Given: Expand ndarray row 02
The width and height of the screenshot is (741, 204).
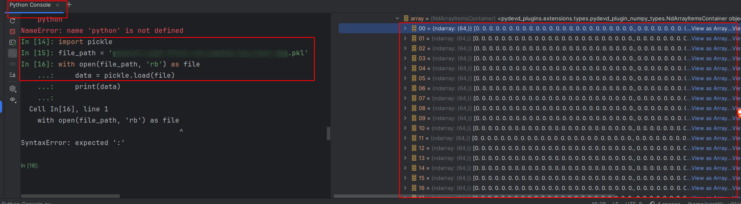Looking at the screenshot, I should coord(405,48).
